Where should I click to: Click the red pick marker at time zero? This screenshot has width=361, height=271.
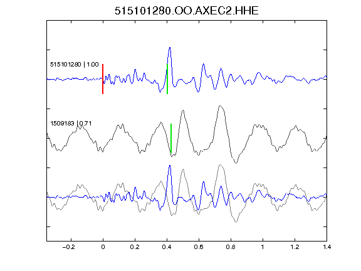103,79
